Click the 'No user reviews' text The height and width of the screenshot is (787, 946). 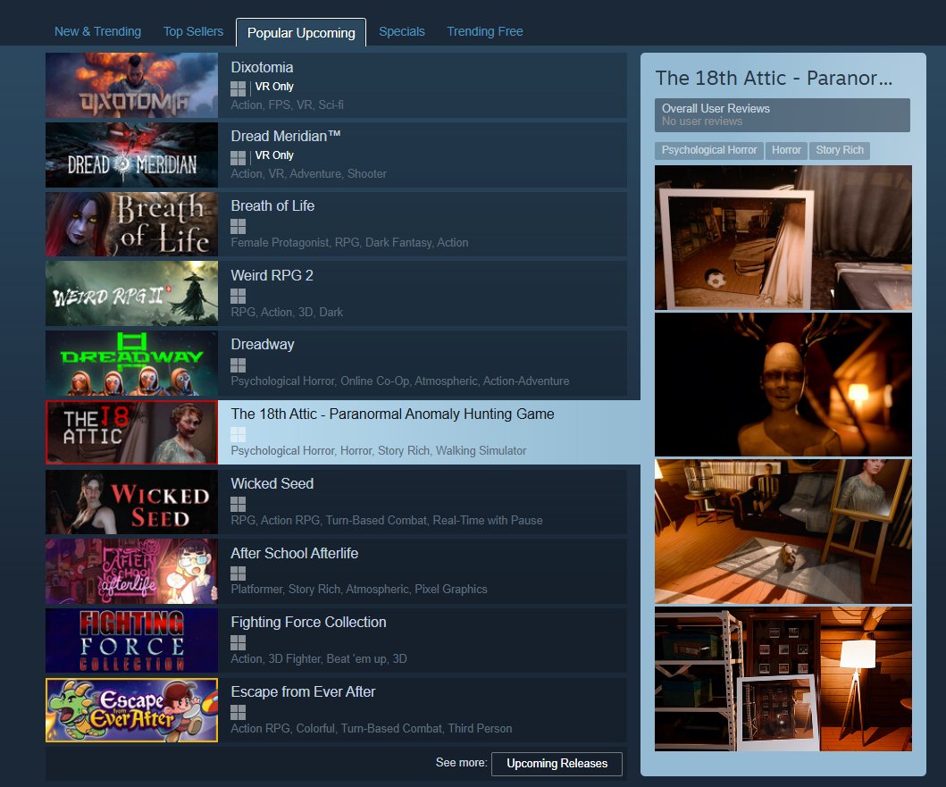click(x=701, y=121)
